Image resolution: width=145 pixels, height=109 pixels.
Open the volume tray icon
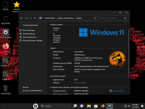[129, 106]
